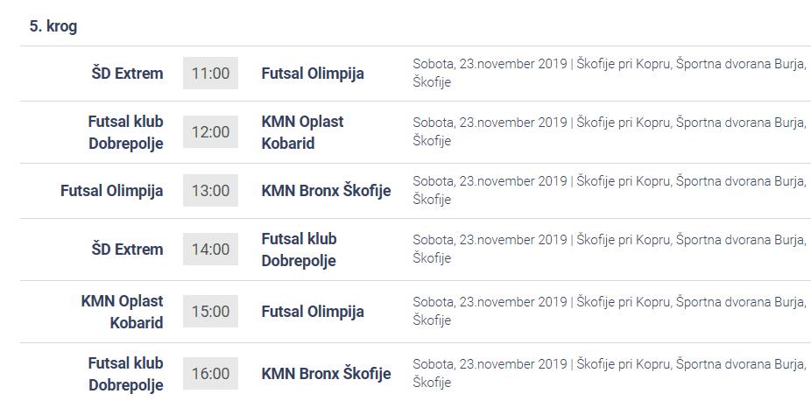Open the 13:00 match time box
Viewport: 811px width, 401px height.
click(x=210, y=191)
